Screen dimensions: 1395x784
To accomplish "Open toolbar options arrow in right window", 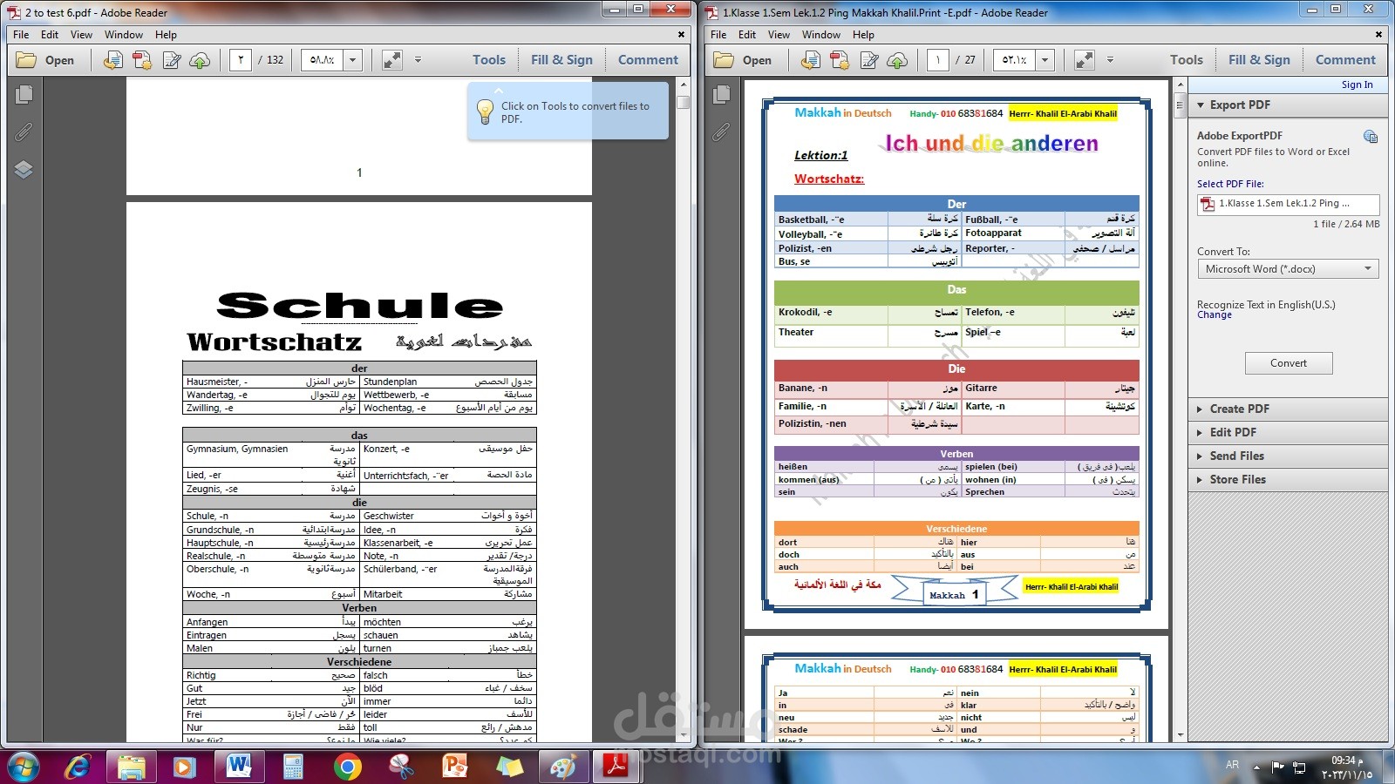I will [x=1110, y=60].
